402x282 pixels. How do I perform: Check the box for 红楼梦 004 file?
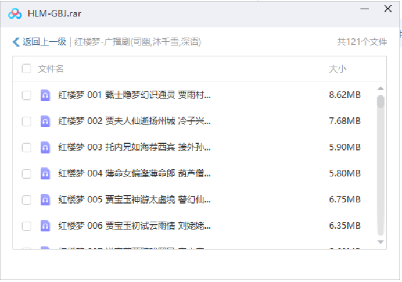click(27, 174)
